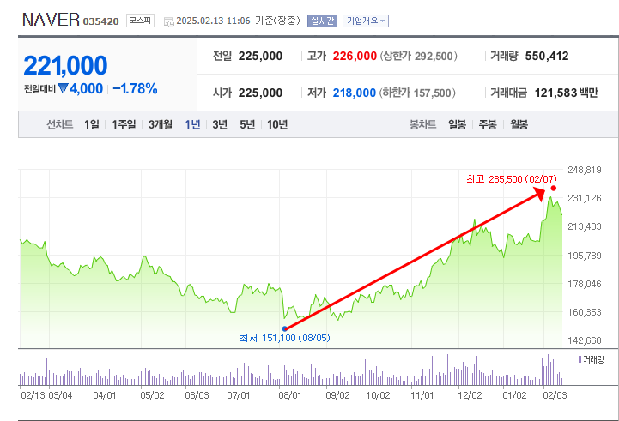The height and width of the screenshot is (421, 619).
Task: Click the 2025.02.13 11:06 timestamp
Action: coord(213,21)
